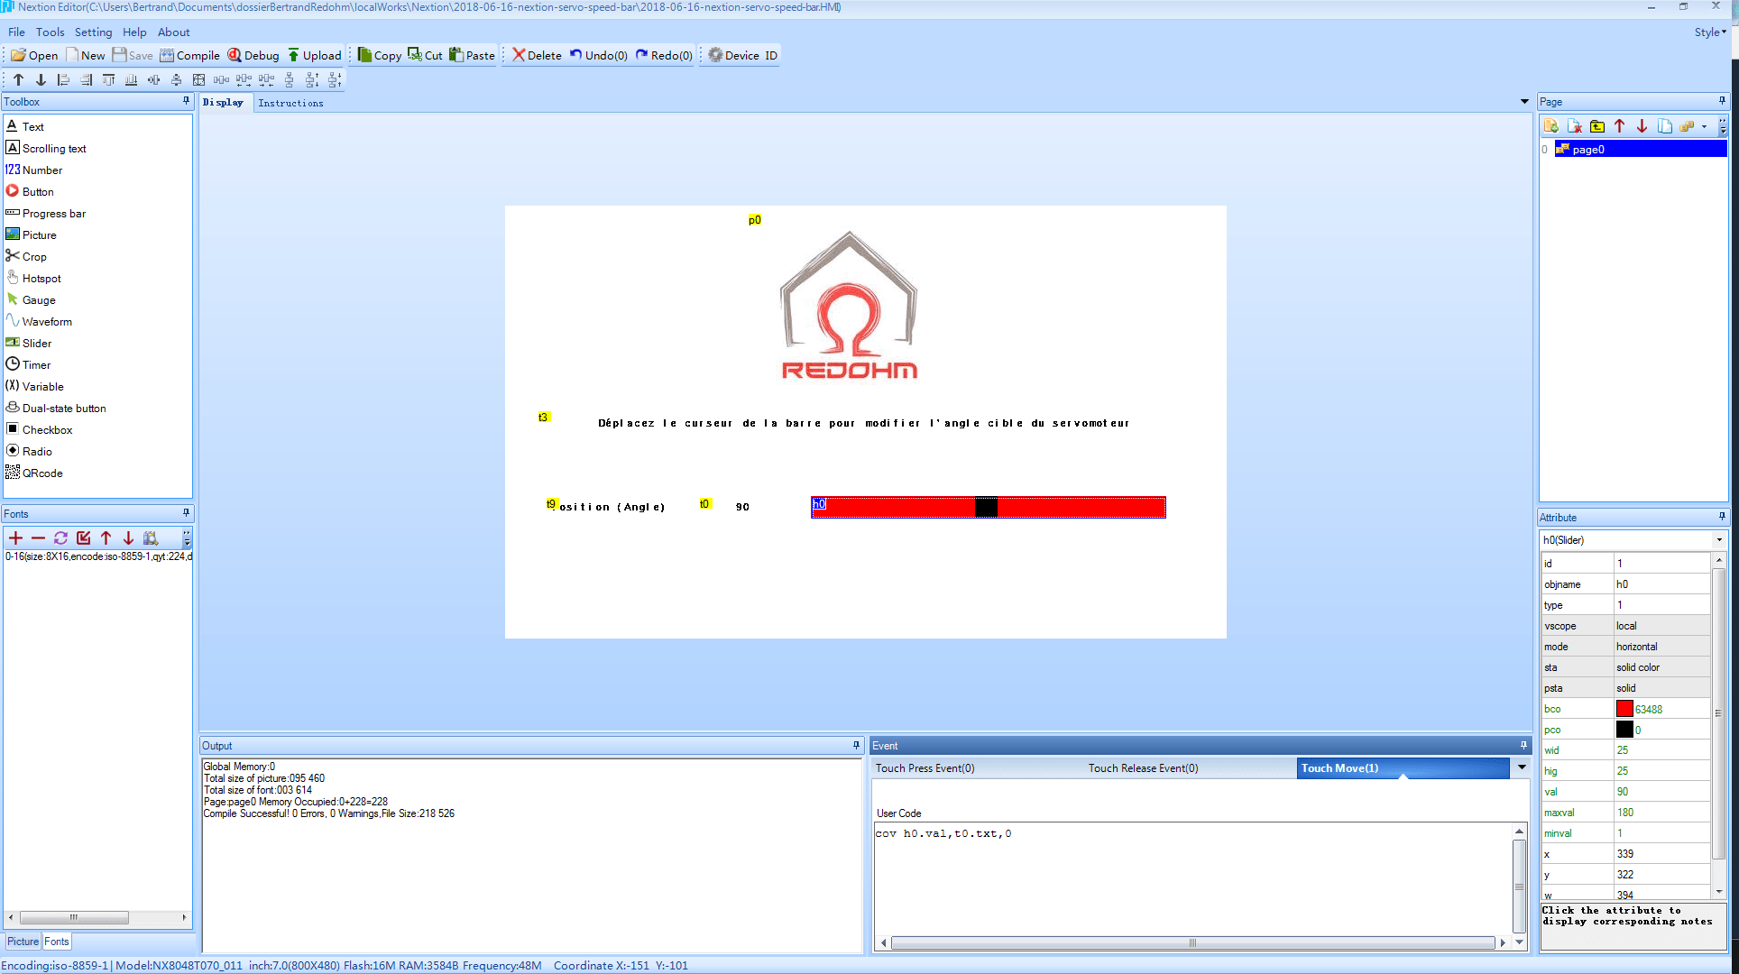The height and width of the screenshot is (974, 1739).
Task: Click the Open project toolbar button
Action: click(34, 55)
